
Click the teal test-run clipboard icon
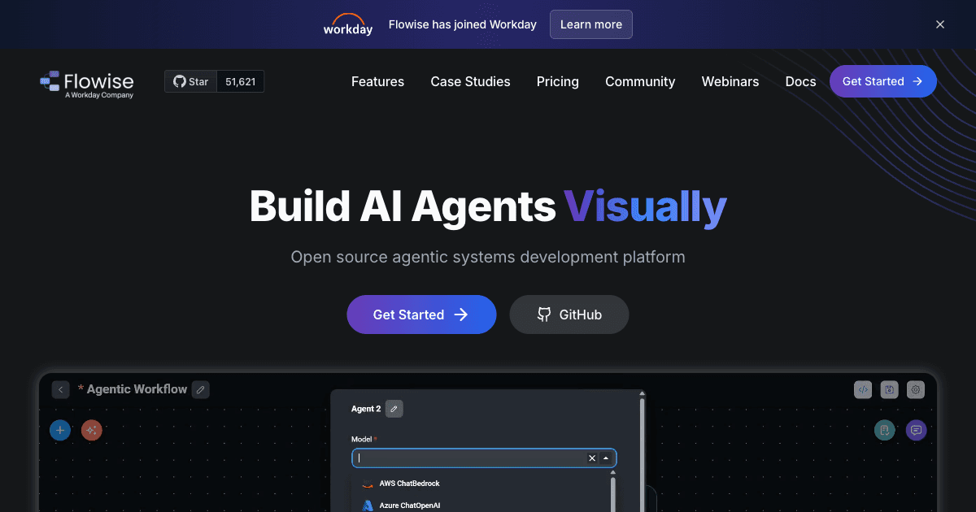click(884, 430)
